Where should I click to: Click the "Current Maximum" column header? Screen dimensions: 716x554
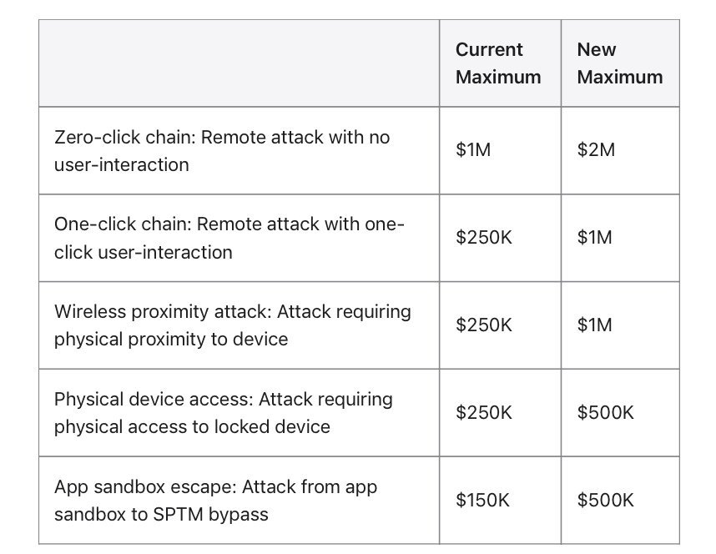tap(498, 63)
